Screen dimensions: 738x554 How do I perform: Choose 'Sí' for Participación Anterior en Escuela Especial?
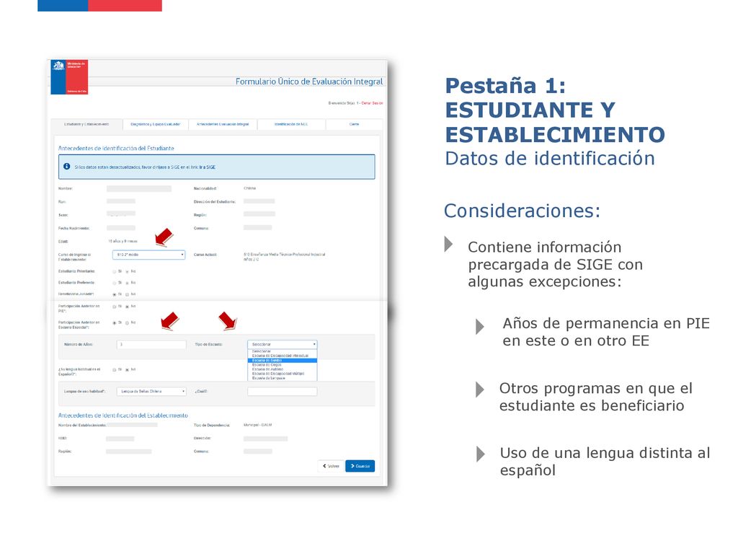(115, 323)
